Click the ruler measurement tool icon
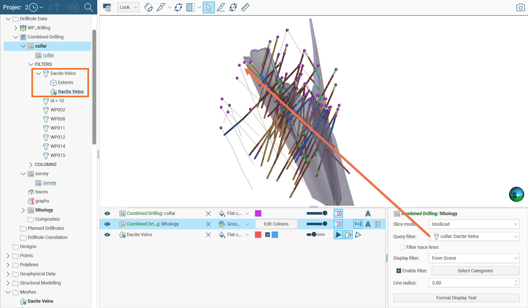The image size is (528, 308). pos(245,7)
